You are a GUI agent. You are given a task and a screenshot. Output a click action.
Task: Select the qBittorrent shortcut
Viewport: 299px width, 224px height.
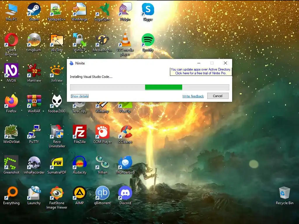coord(102,195)
